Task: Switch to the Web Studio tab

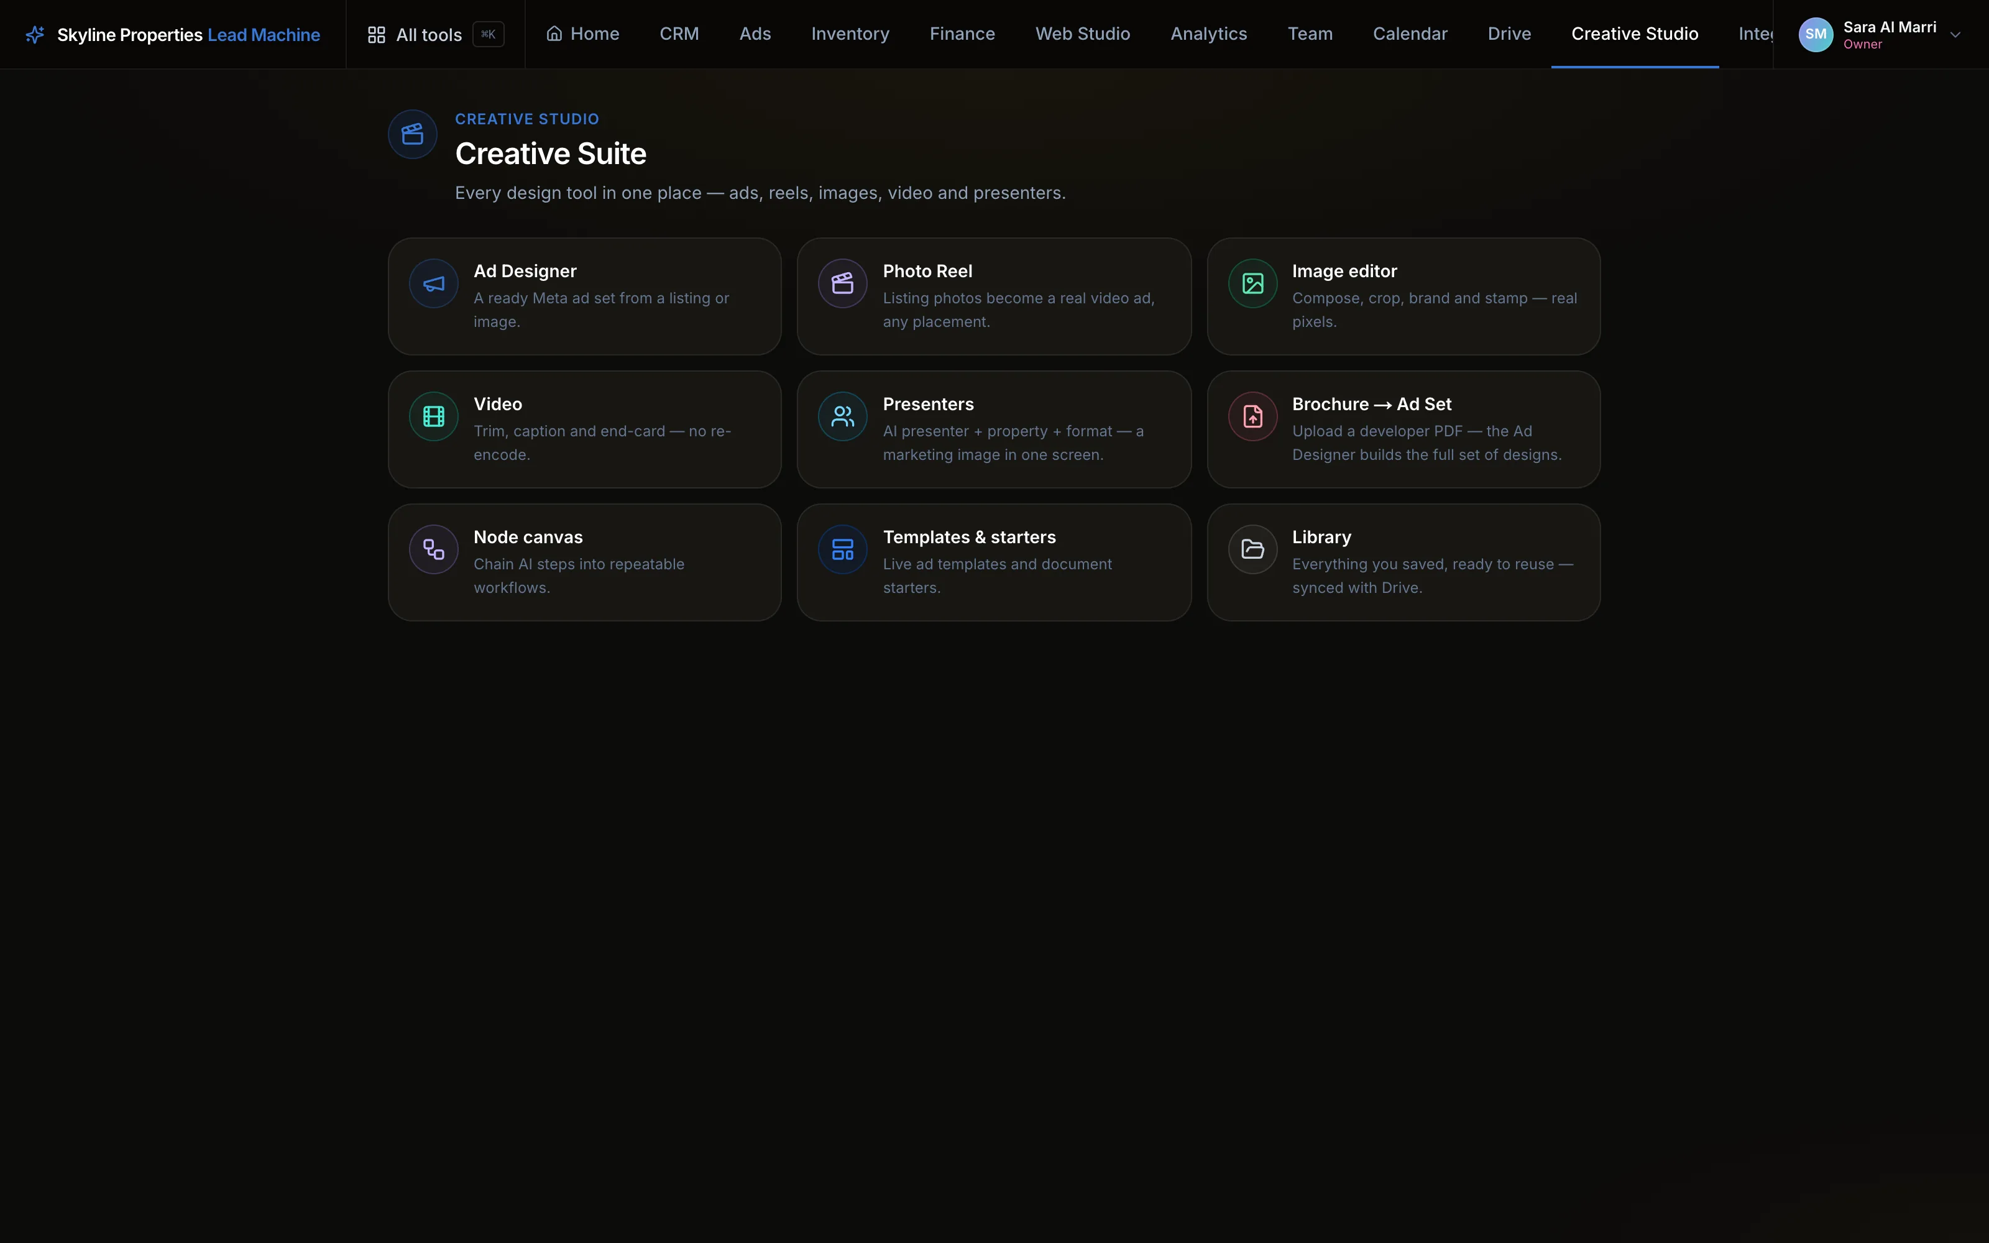Action: click(x=1082, y=34)
